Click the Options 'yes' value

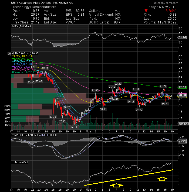[x=118, y=11]
